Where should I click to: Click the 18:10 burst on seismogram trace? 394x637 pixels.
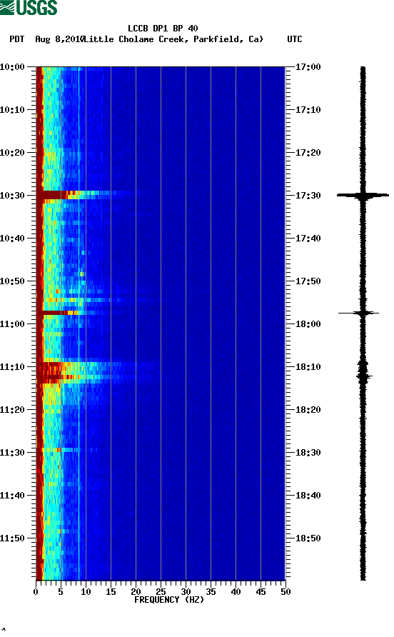(x=363, y=371)
